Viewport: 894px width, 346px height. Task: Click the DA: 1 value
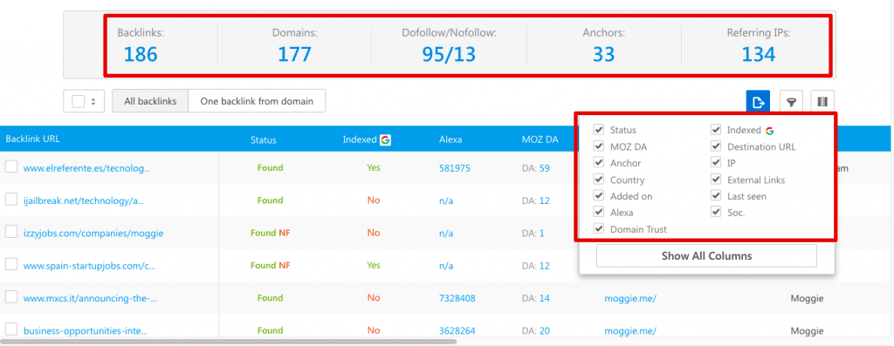click(533, 234)
